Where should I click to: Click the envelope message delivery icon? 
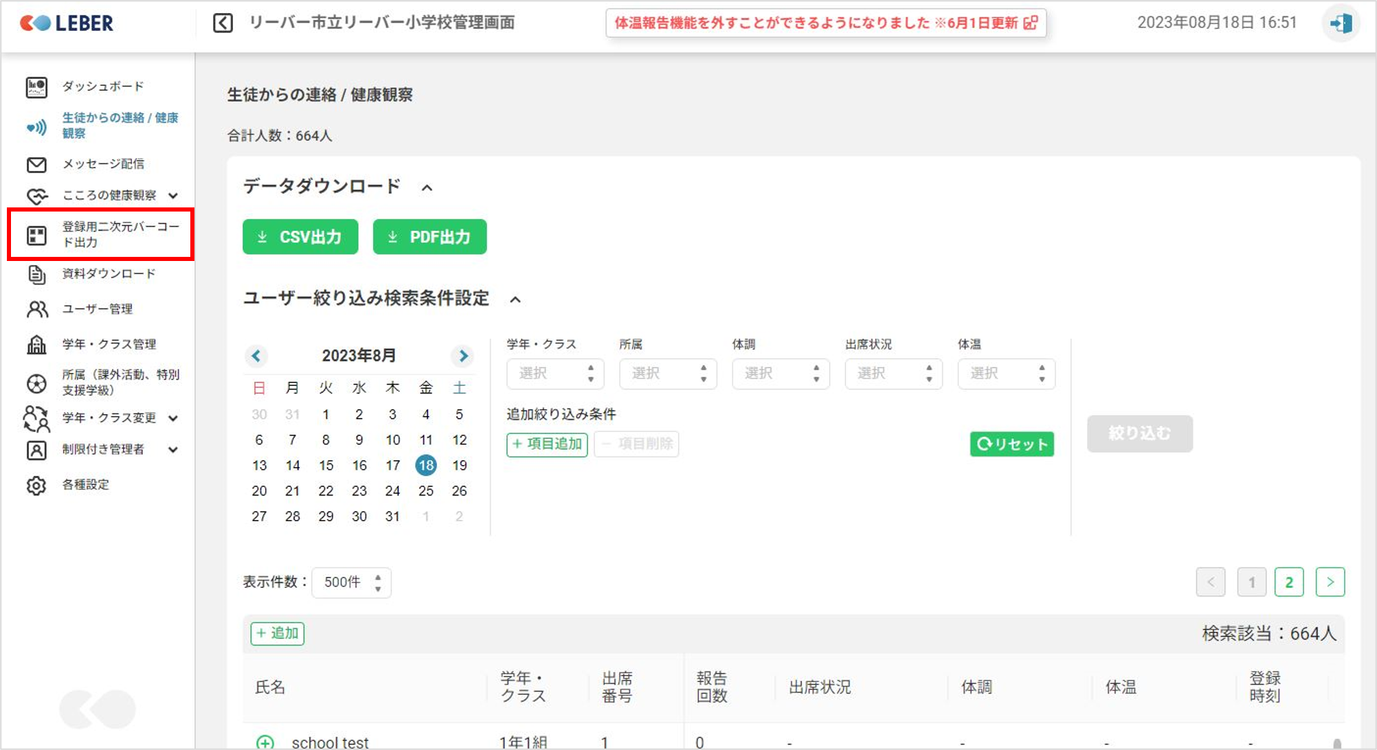pos(36,165)
